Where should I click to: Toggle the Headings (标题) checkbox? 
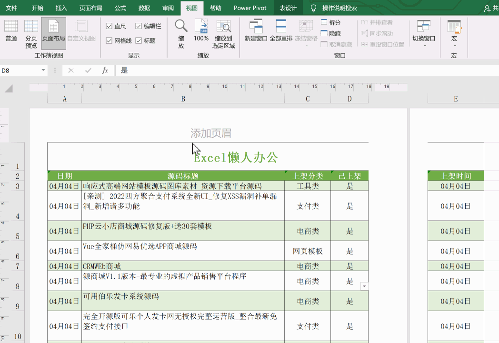(x=139, y=40)
